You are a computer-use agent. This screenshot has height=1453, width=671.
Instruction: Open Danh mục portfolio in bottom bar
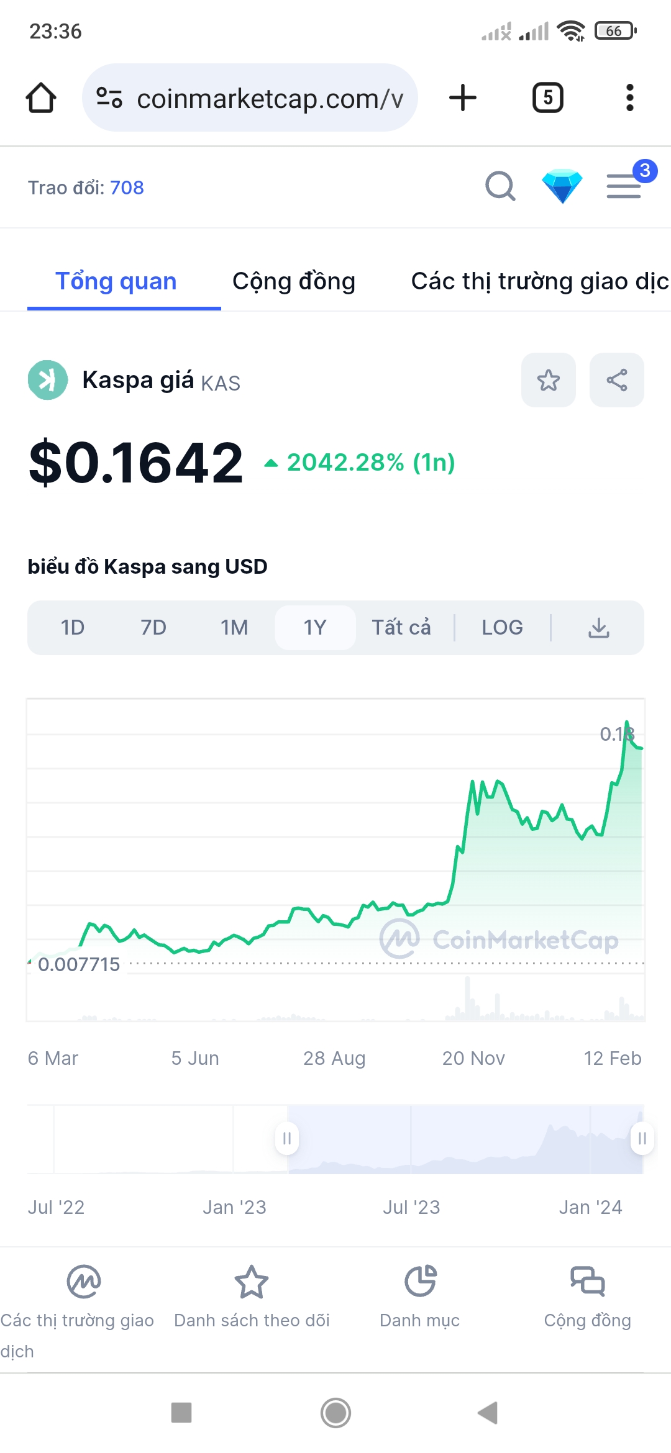(x=420, y=1295)
